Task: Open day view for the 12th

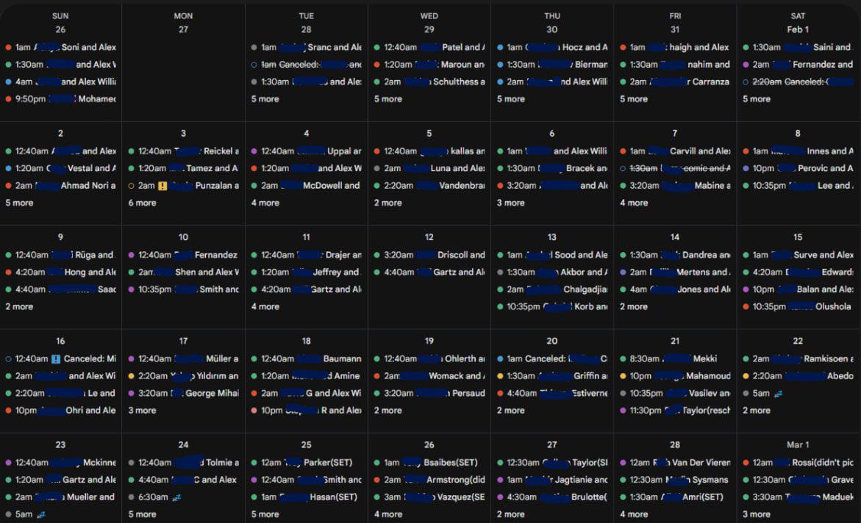Action: click(x=429, y=237)
